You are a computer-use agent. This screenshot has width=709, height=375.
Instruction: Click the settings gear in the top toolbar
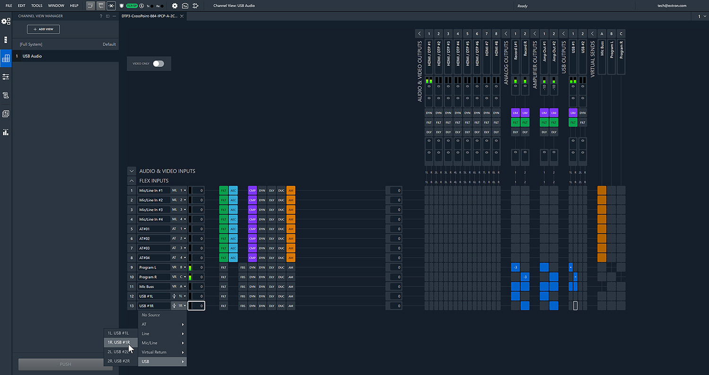(x=175, y=5)
